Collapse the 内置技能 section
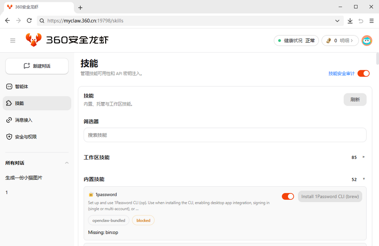Image resolution: width=379 pixels, height=246 pixels. (x=364, y=179)
